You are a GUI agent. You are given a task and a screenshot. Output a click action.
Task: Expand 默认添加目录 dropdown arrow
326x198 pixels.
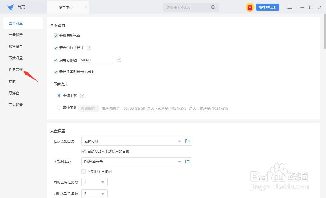click(179, 142)
